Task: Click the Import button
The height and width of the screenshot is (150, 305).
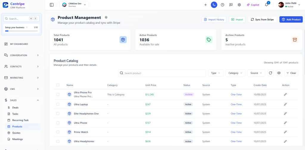Action: coord(237,19)
